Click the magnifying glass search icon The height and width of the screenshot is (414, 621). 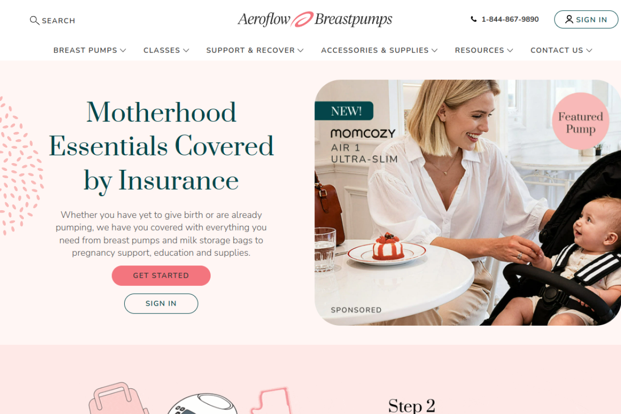pyautogui.click(x=34, y=20)
